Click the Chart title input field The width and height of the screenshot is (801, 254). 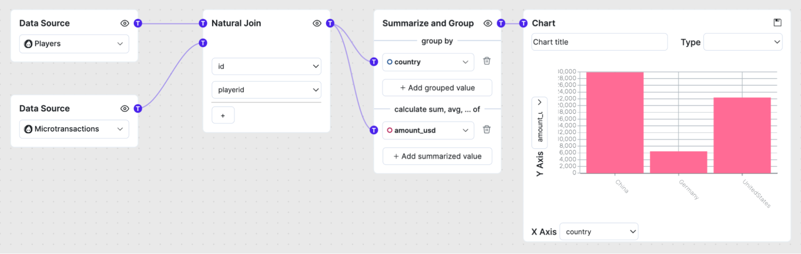[599, 42]
